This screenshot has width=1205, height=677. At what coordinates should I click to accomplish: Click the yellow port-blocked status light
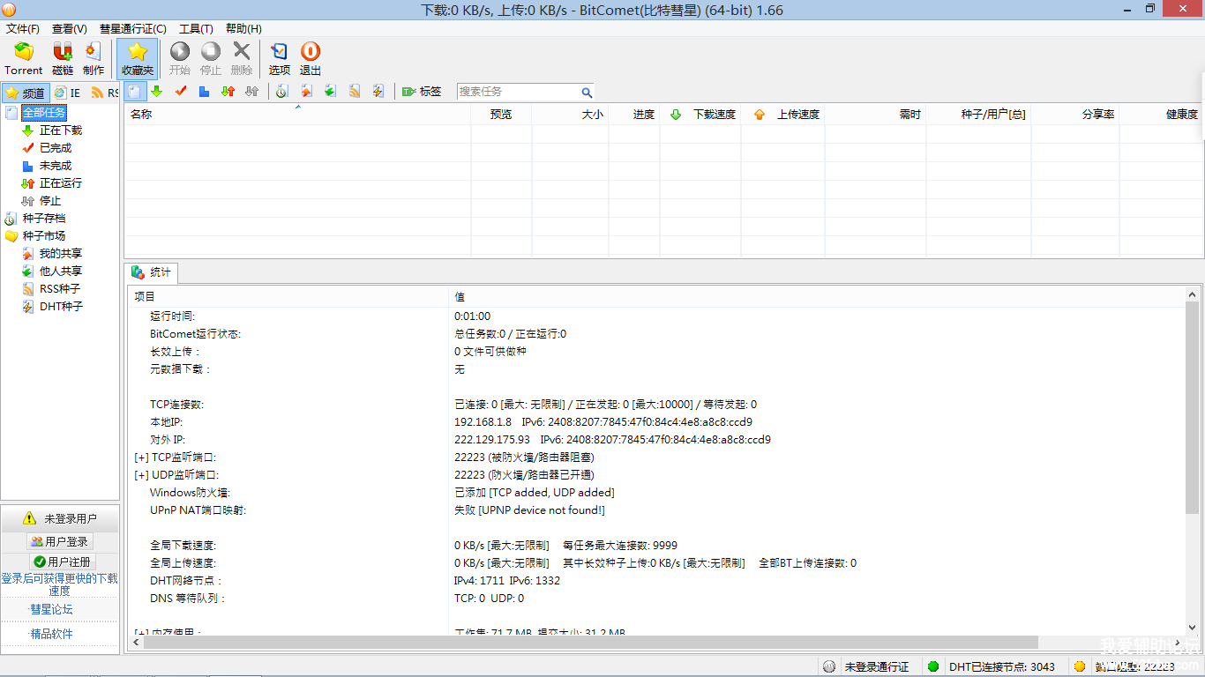click(x=1079, y=667)
